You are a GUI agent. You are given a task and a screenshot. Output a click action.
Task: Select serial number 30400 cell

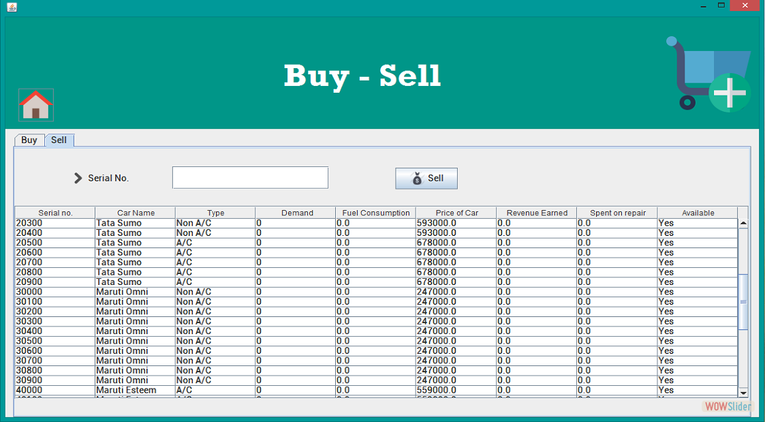point(55,331)
